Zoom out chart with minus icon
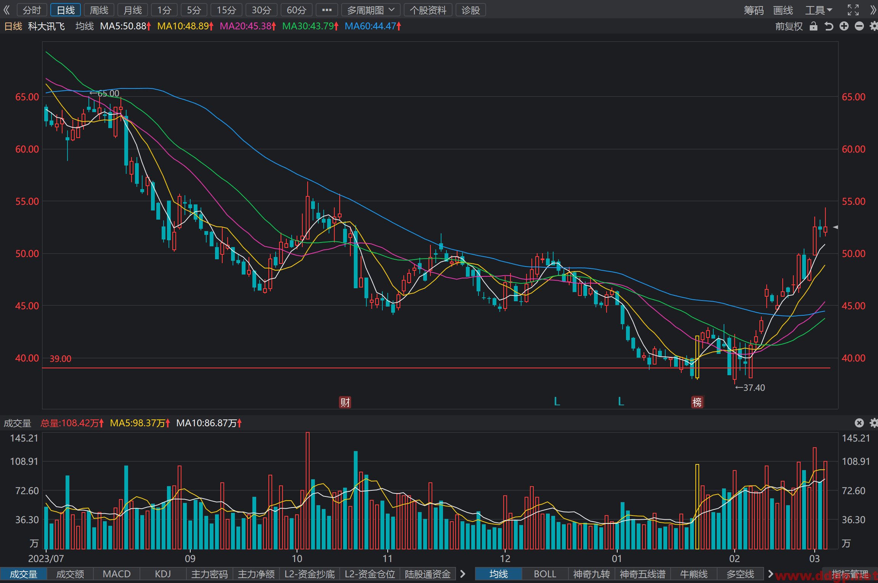The height and width of the screenshot is (583, 878). pyautogui.click(x=859, y=26)
